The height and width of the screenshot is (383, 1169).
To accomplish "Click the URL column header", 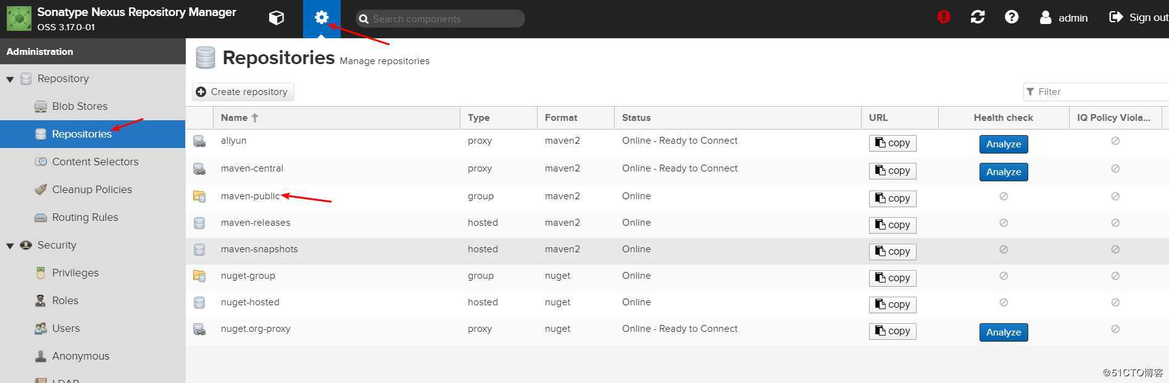I will (900, 118).
